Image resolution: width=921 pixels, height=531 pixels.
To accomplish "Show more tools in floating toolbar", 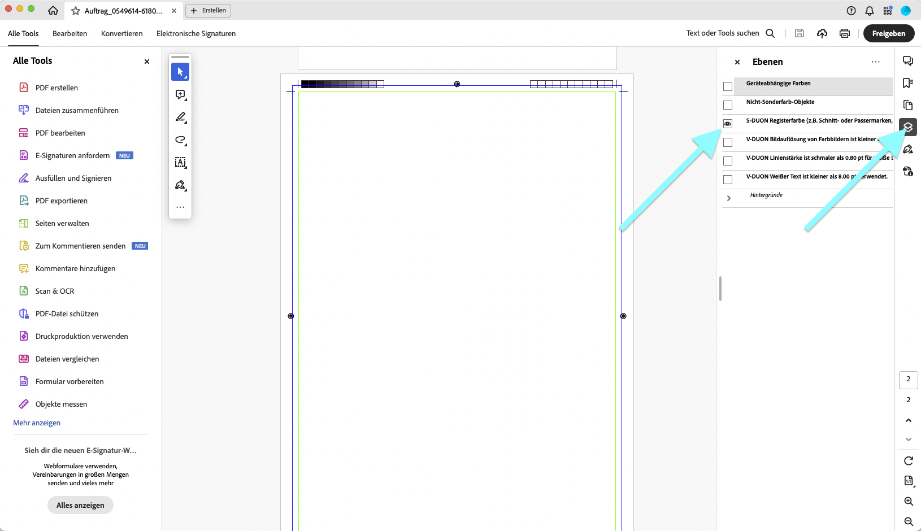I will [180, 207].
